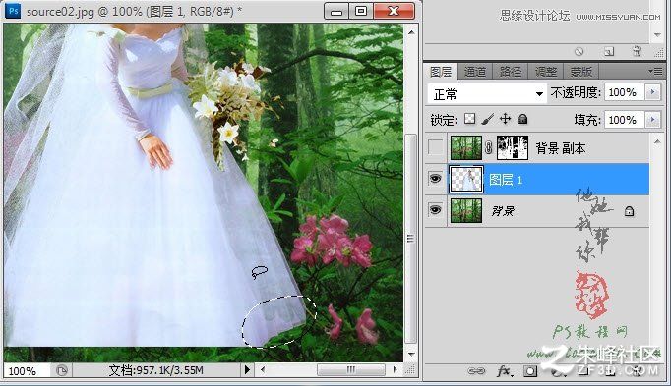Open the status bar info arrow menu
The height and width of the screenshot is (386, 671).
(x=247, y=369)
